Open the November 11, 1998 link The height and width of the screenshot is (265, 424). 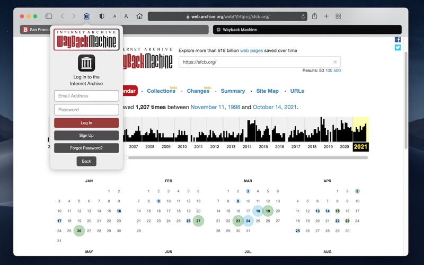(x=215, y=107)
